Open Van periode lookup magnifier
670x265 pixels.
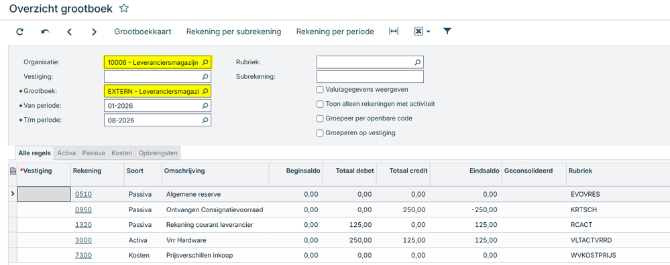click(x=205, y=106)
